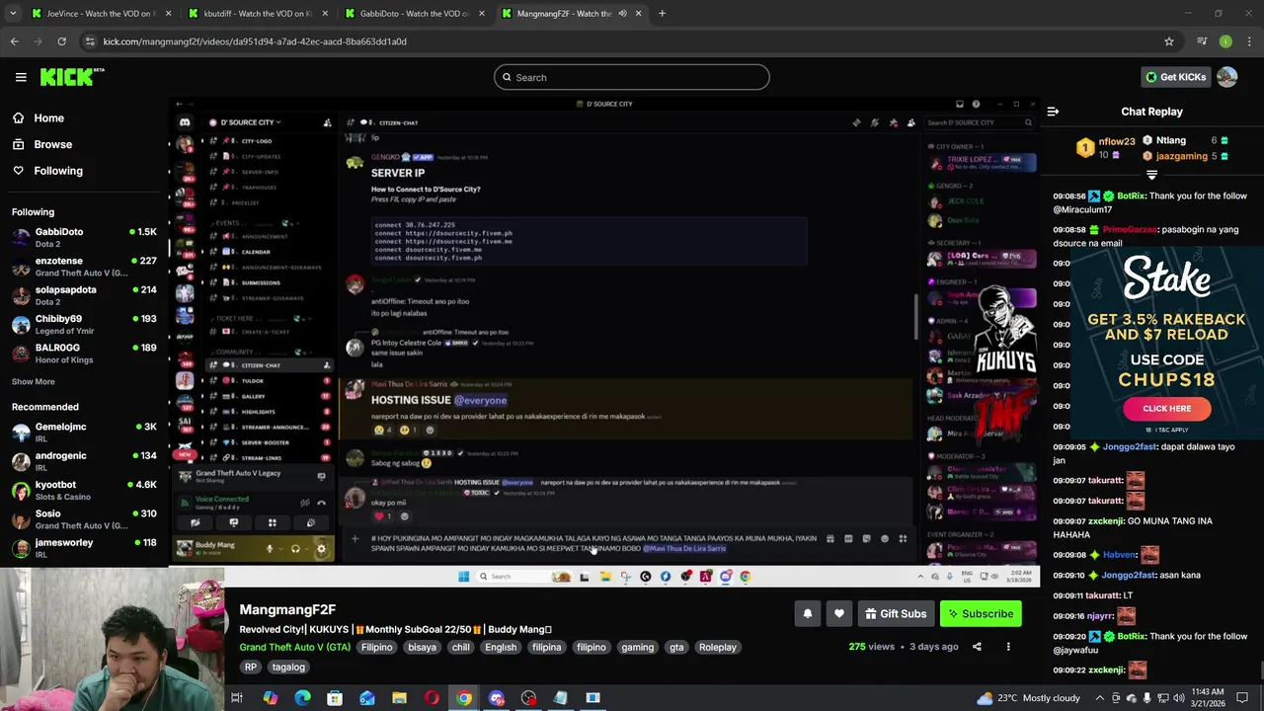Share this video with the share icon
The image size is (1264, 711).
(977, 647)
